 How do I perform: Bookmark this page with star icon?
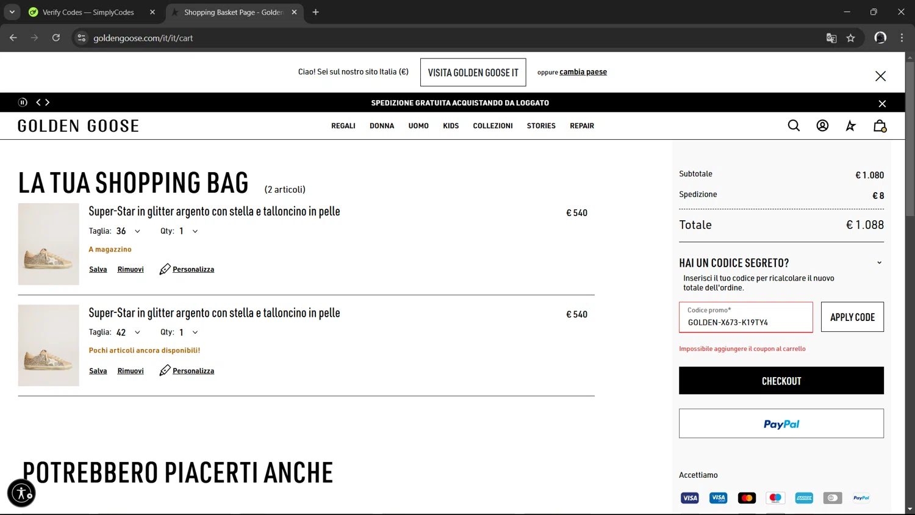point(851,38)
